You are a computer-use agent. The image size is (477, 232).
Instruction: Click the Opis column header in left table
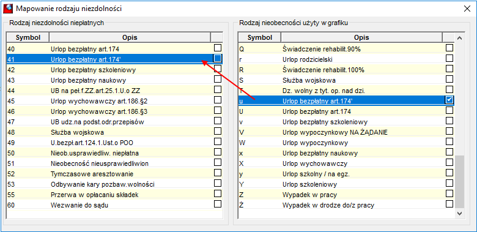pos(130,38)
